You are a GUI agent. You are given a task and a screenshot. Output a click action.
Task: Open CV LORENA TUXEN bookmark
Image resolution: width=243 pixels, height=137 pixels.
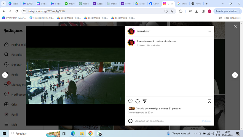coord(14,18)
